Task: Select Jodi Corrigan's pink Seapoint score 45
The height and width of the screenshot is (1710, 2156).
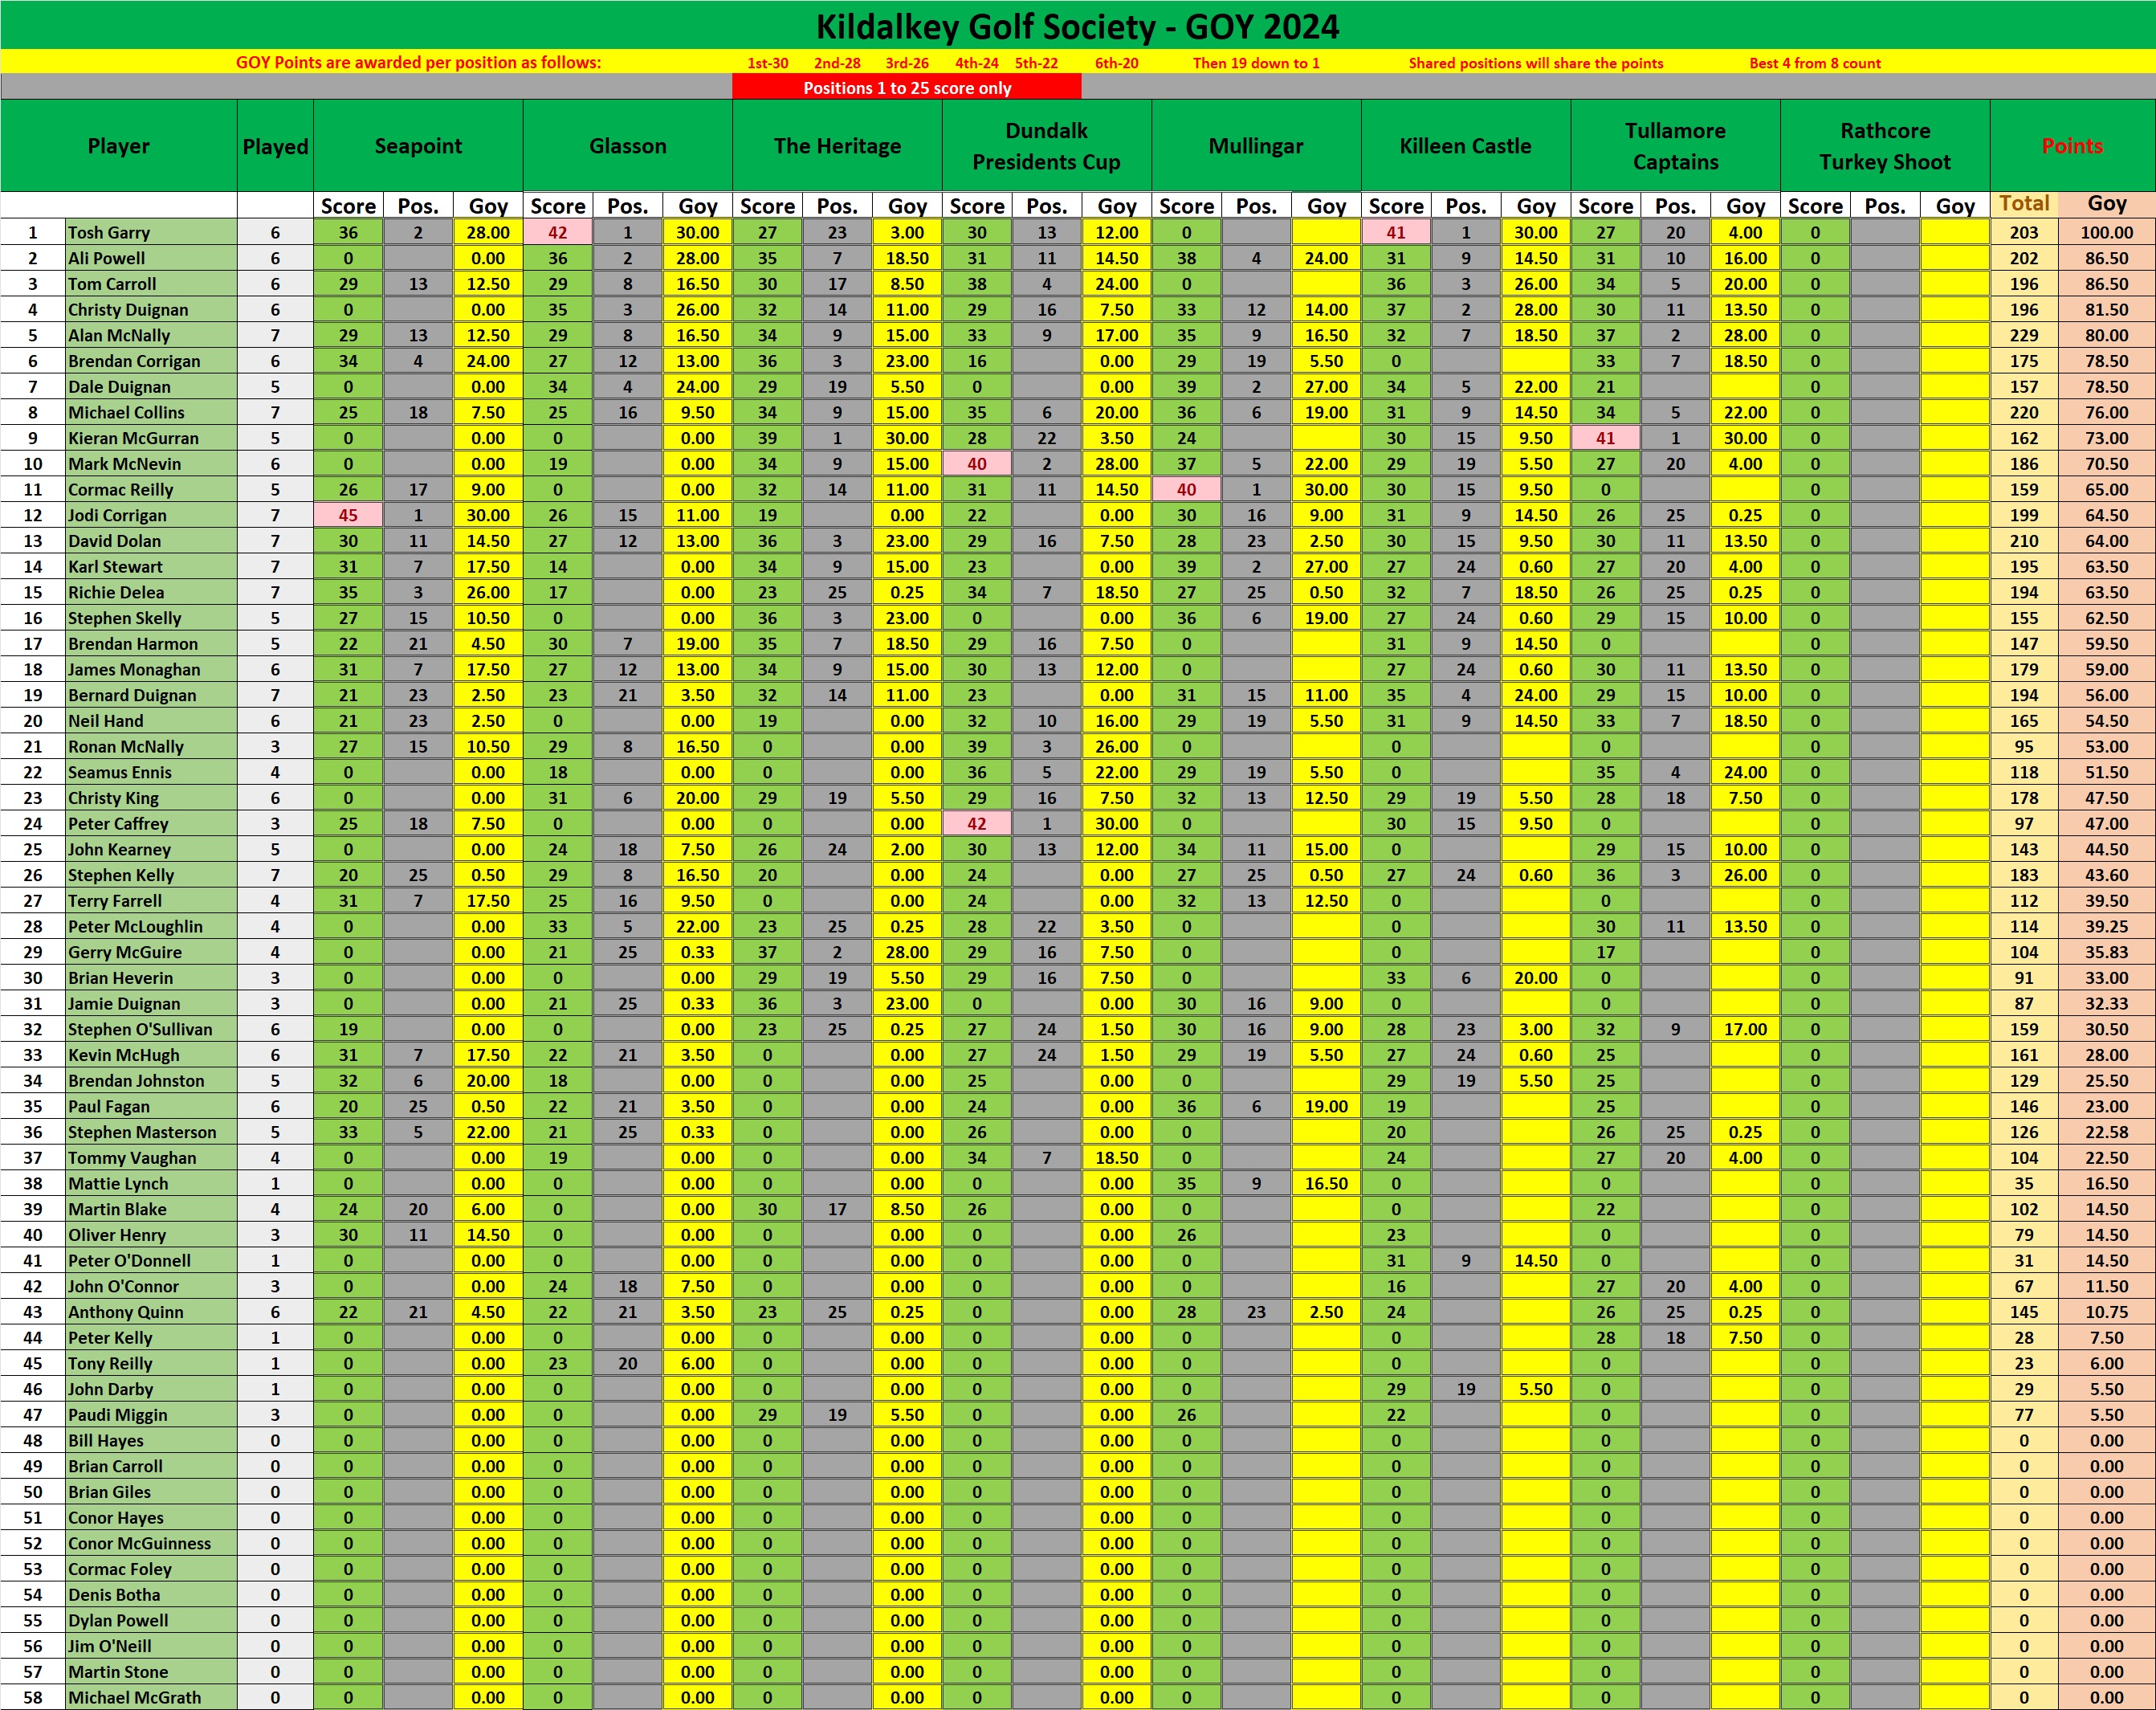Action: (348, 515)
